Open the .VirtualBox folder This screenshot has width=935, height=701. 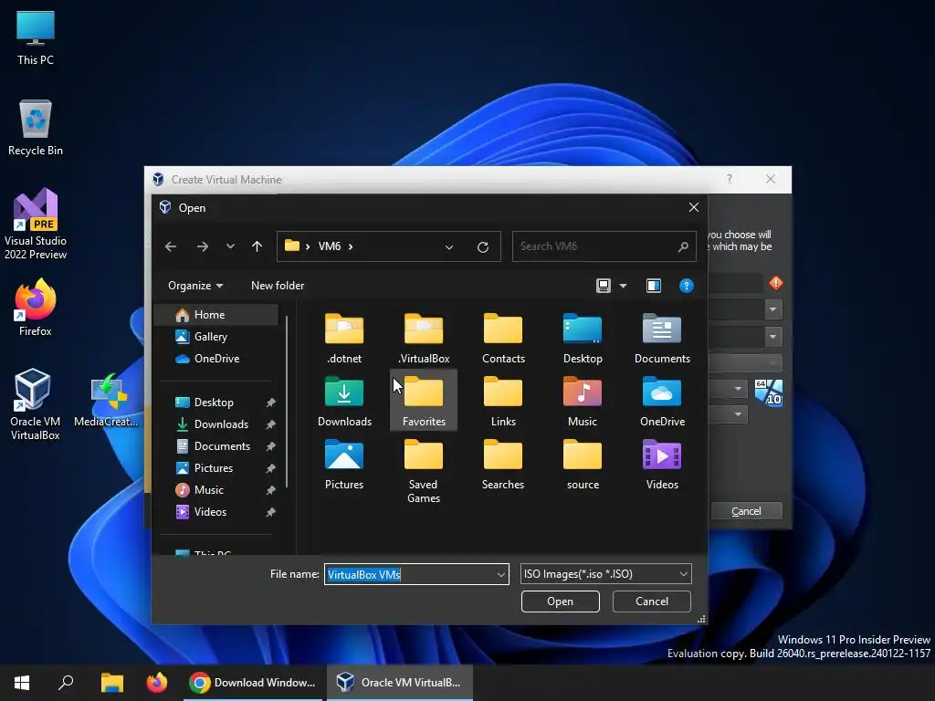424,338
